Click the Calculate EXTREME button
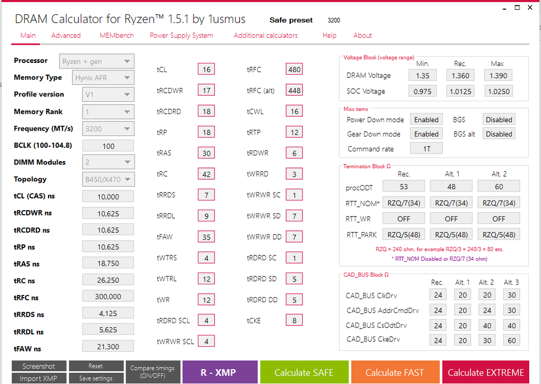 coord(486,372)
